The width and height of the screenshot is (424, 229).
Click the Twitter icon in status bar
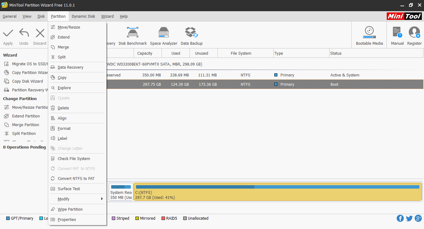click(x=409, y=218)
